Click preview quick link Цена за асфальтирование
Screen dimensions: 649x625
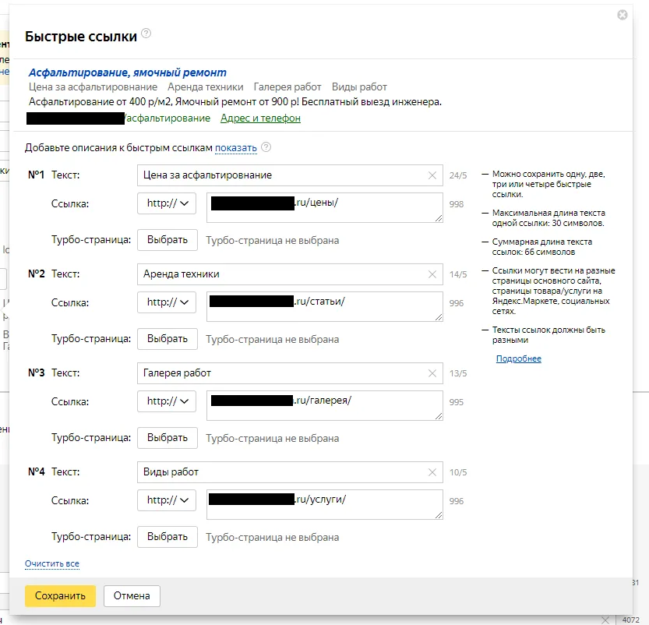[93, 87]
